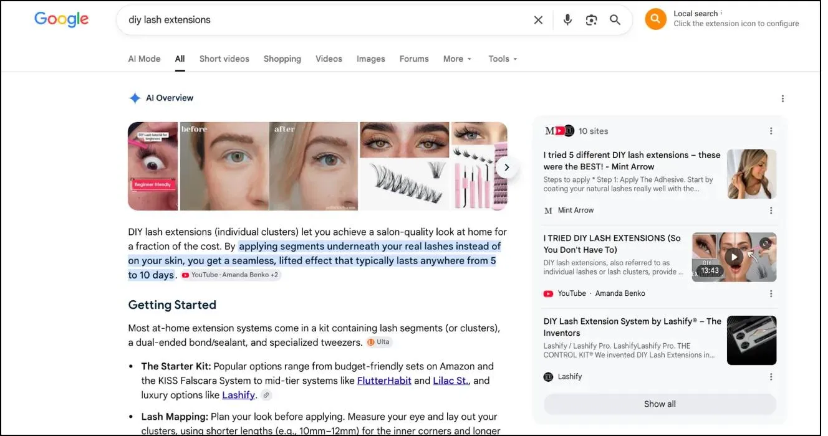Open three-dot menu for Mint Arrow source
The width and height of the screenshot is (828, 436).
pyautogui.click(x=771, y=211)
